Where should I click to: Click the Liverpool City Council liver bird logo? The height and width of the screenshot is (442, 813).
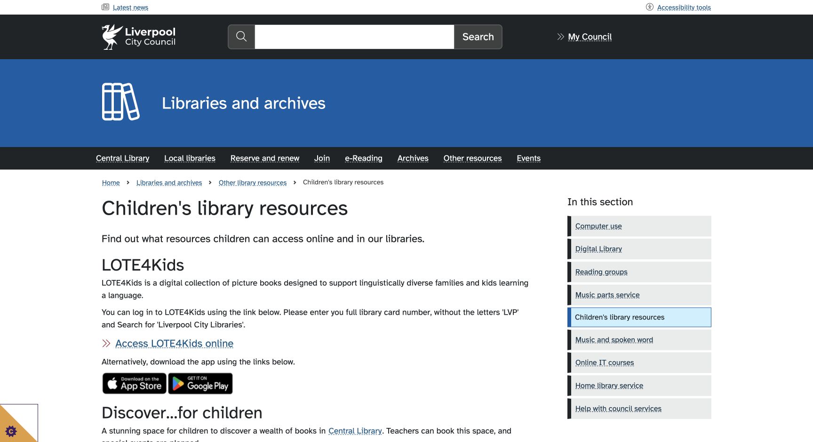click(139, 37)
